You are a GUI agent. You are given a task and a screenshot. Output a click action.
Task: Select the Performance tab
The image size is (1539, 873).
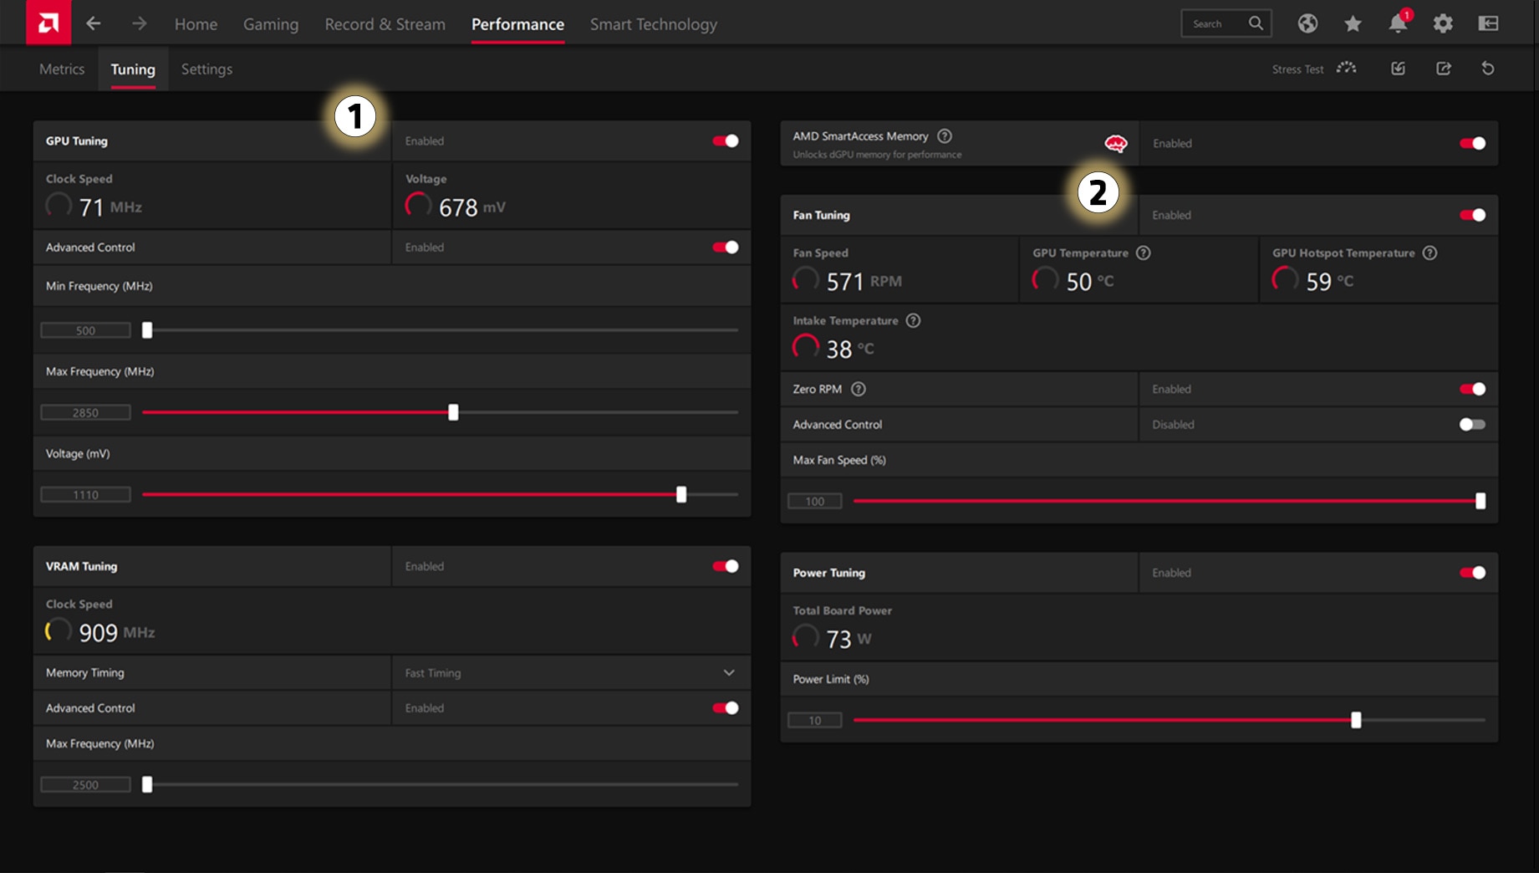(517, 24)
